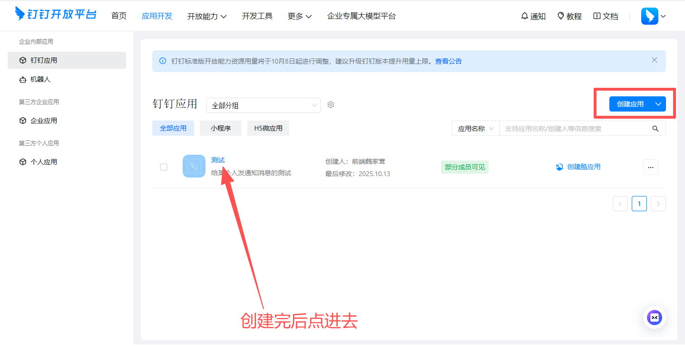Open the 应用名称 search type dropdown
Viewport: 685px width, 346px height.
pos(476,129)
